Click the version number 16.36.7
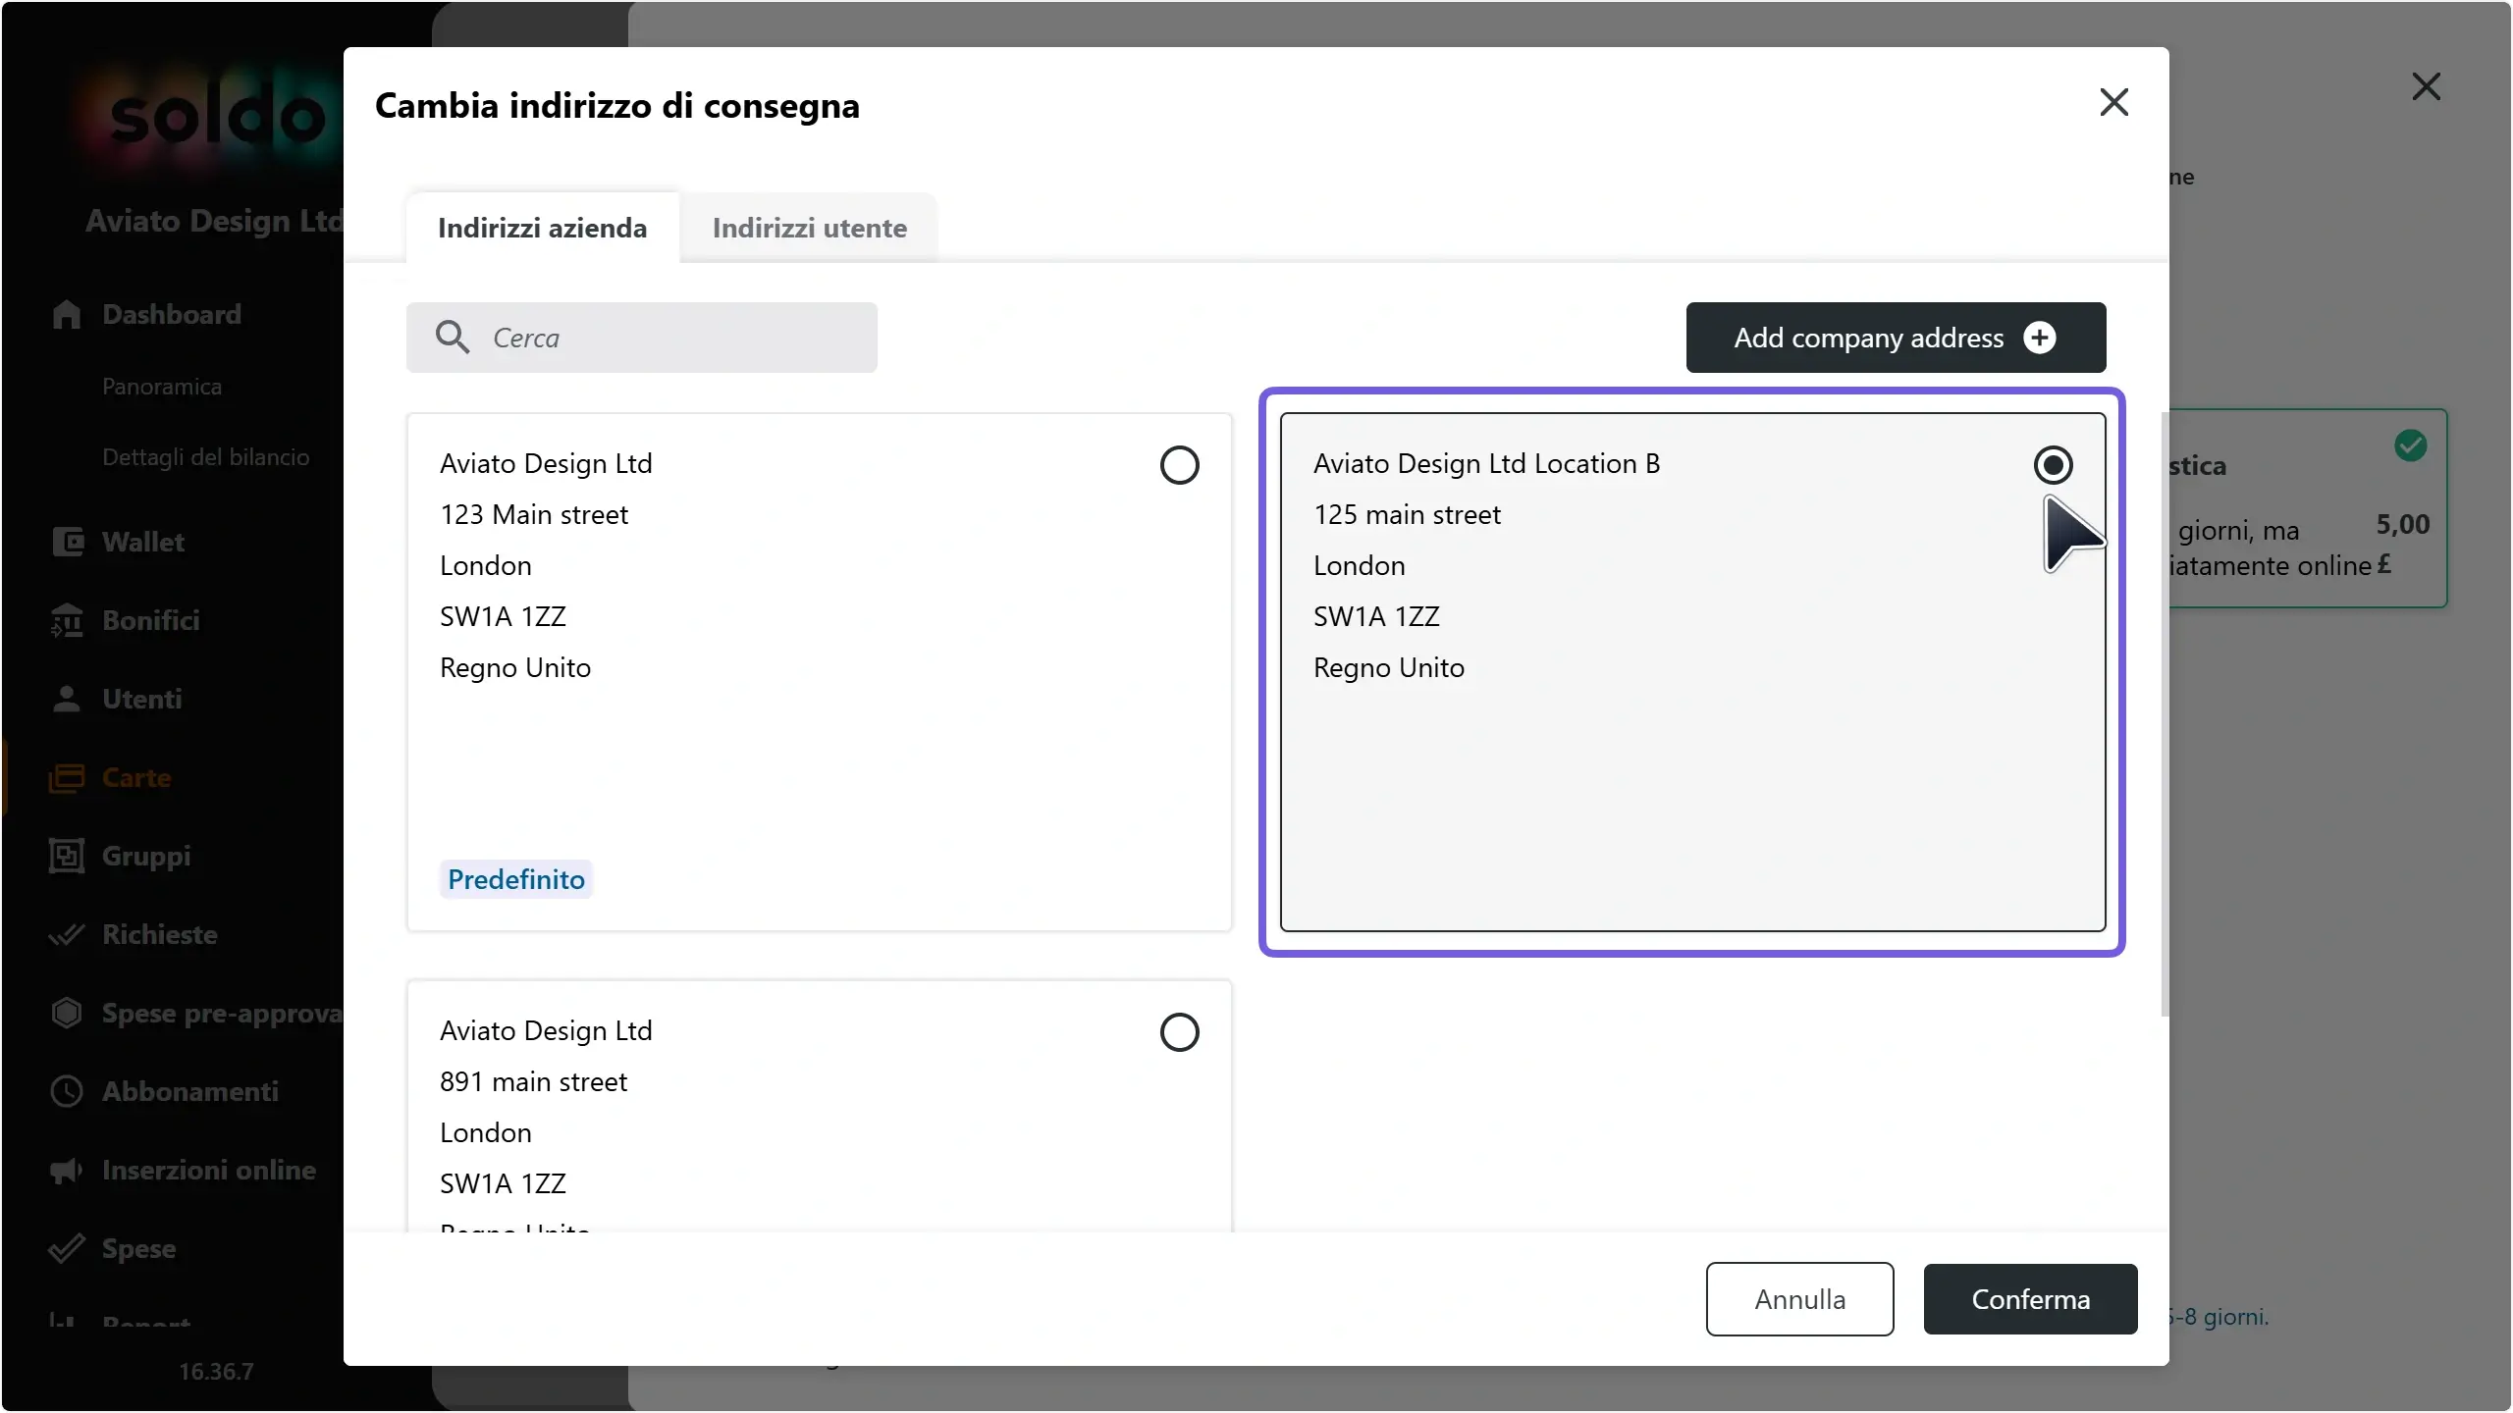 (x=216, y=1372)
